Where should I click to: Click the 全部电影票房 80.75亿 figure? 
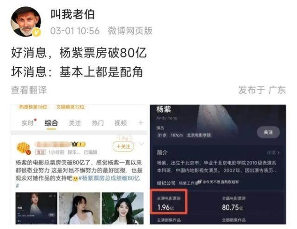point(233,204)
